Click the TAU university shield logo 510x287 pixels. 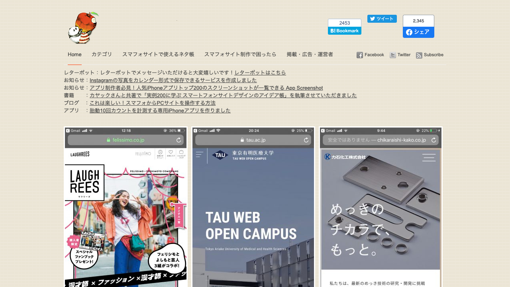tap(220, 155)
